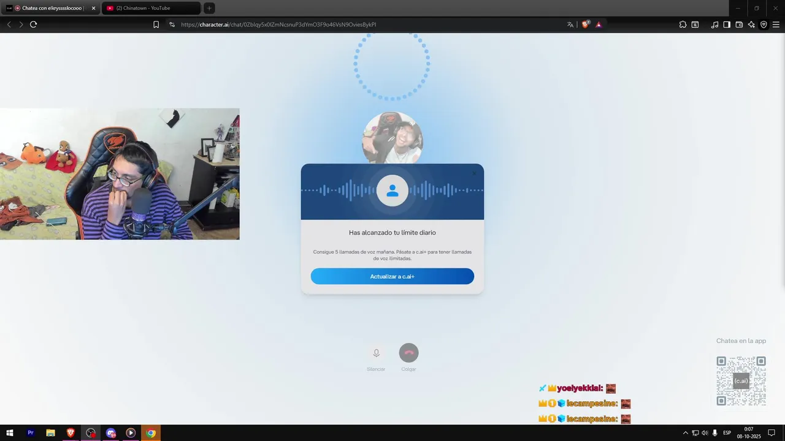Screen dimensions: 785x441
Task: Click the Brave browser taskbar icon
Action: point(71,433)
